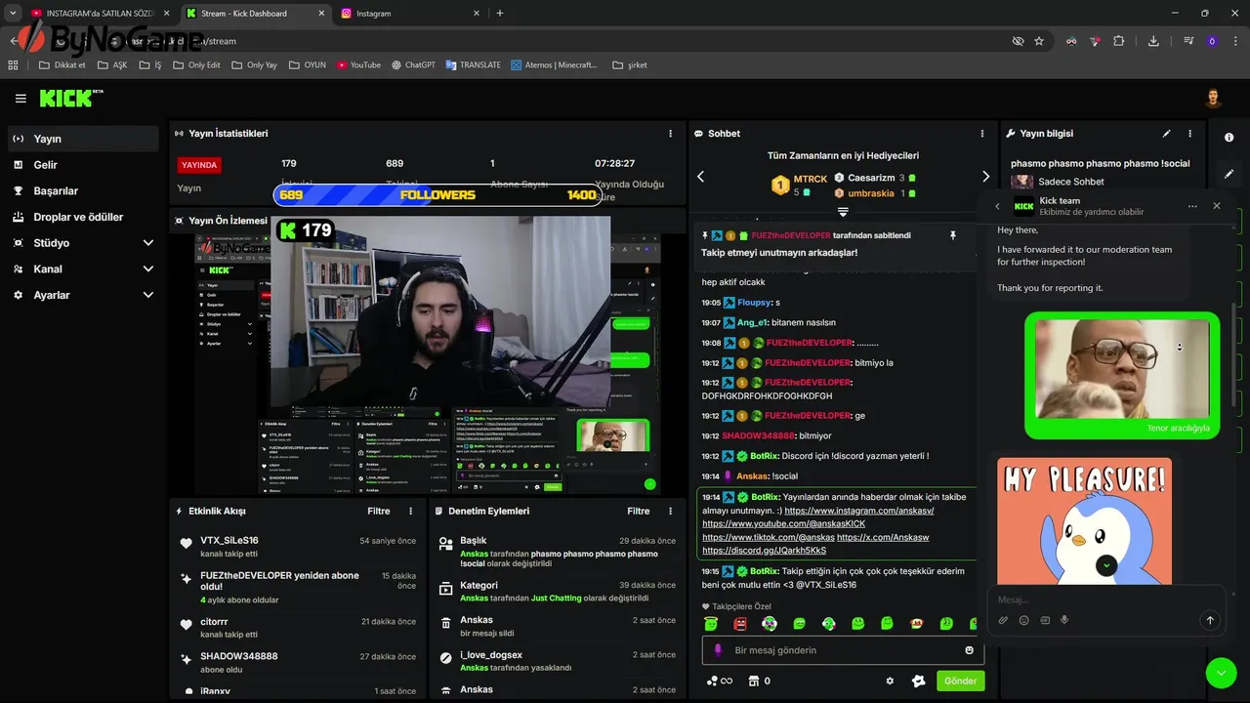Open a new browser tab

click(x=500, y=14)
